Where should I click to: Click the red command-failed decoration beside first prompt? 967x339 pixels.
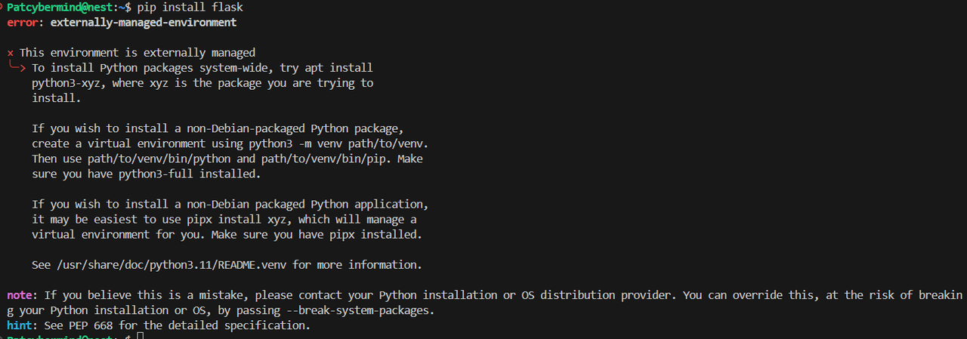tap(2, 7)
